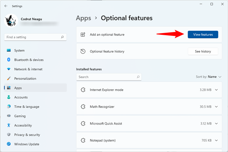Click the Notepad (system) gear icon
Screen dimensions: 228x152
pyautogui.click(x=83, y=140)
